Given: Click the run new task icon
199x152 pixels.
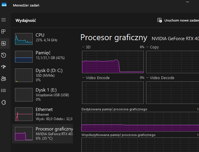Looking at the screenshot, I should click(160, 20).
